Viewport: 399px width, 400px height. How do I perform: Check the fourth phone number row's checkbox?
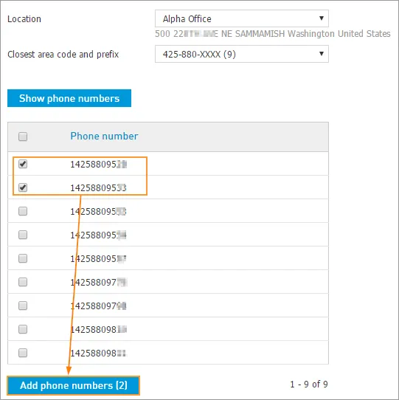pos(23,235)
